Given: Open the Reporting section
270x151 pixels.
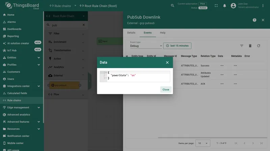Looking at the screenshot, I should point(22,36).
